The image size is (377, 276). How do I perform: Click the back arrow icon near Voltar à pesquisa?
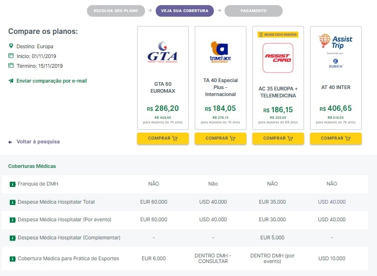point(10,142)
